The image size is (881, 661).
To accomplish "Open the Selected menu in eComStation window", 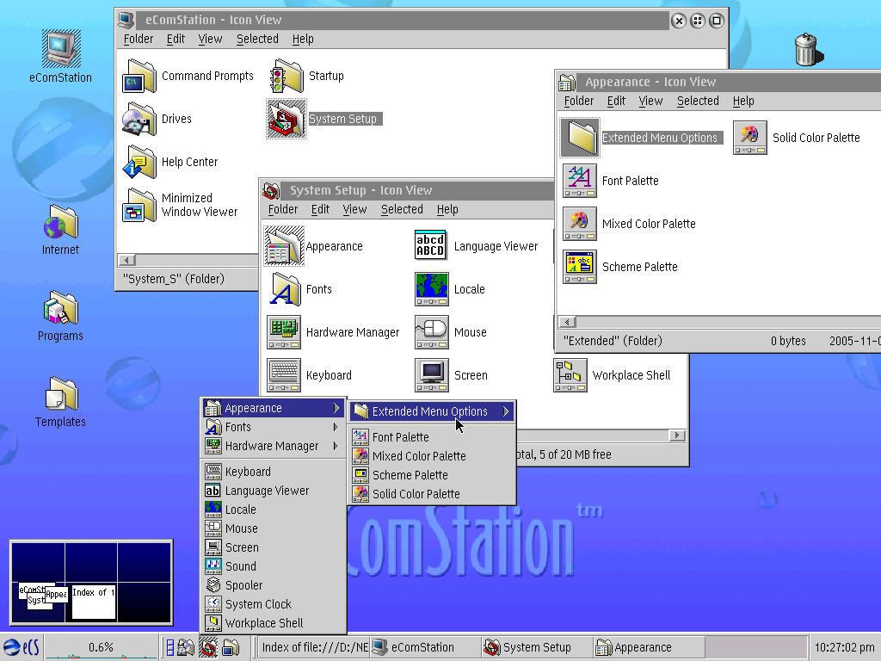I will (x=257, y=39).
